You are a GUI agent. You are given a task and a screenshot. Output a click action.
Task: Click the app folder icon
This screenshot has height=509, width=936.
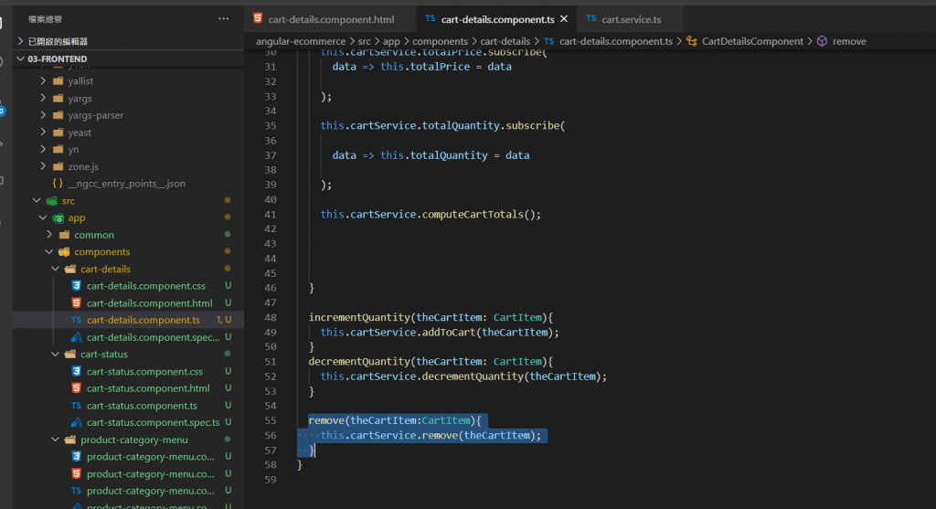[x=58, y=217]
